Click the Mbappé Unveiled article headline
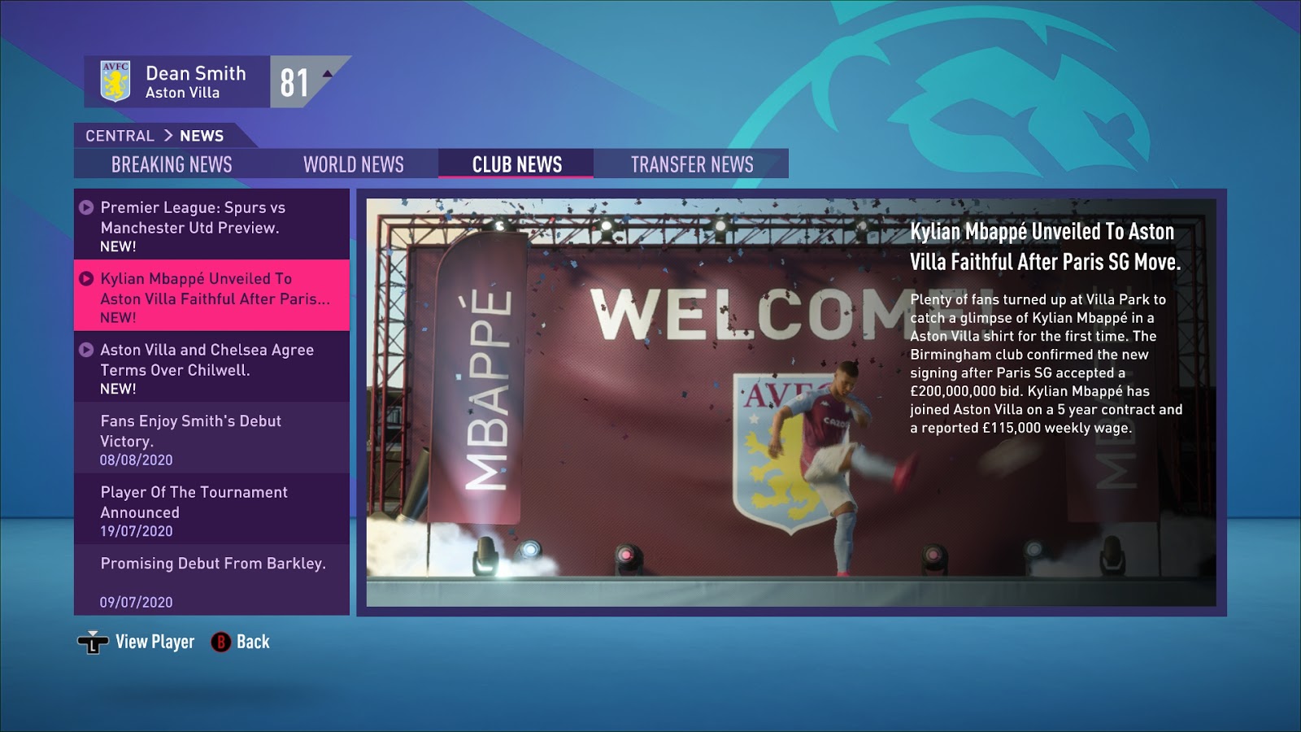1301x732 pixels. click(x=1045, y=246)
